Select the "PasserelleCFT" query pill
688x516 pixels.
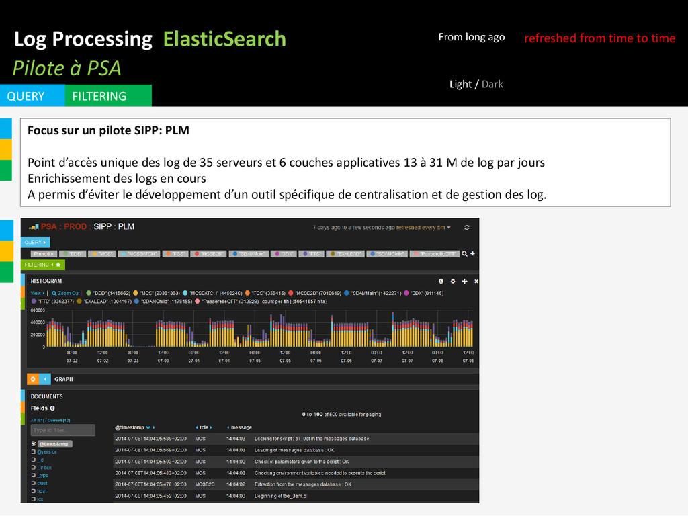pyautogui.click(x=435, y=253)
